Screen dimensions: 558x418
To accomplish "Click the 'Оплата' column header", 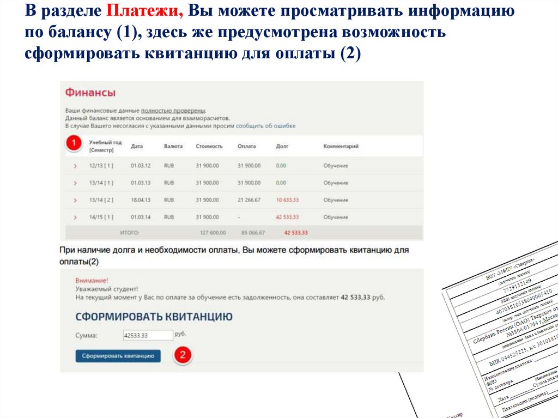I will pos(247,146).
